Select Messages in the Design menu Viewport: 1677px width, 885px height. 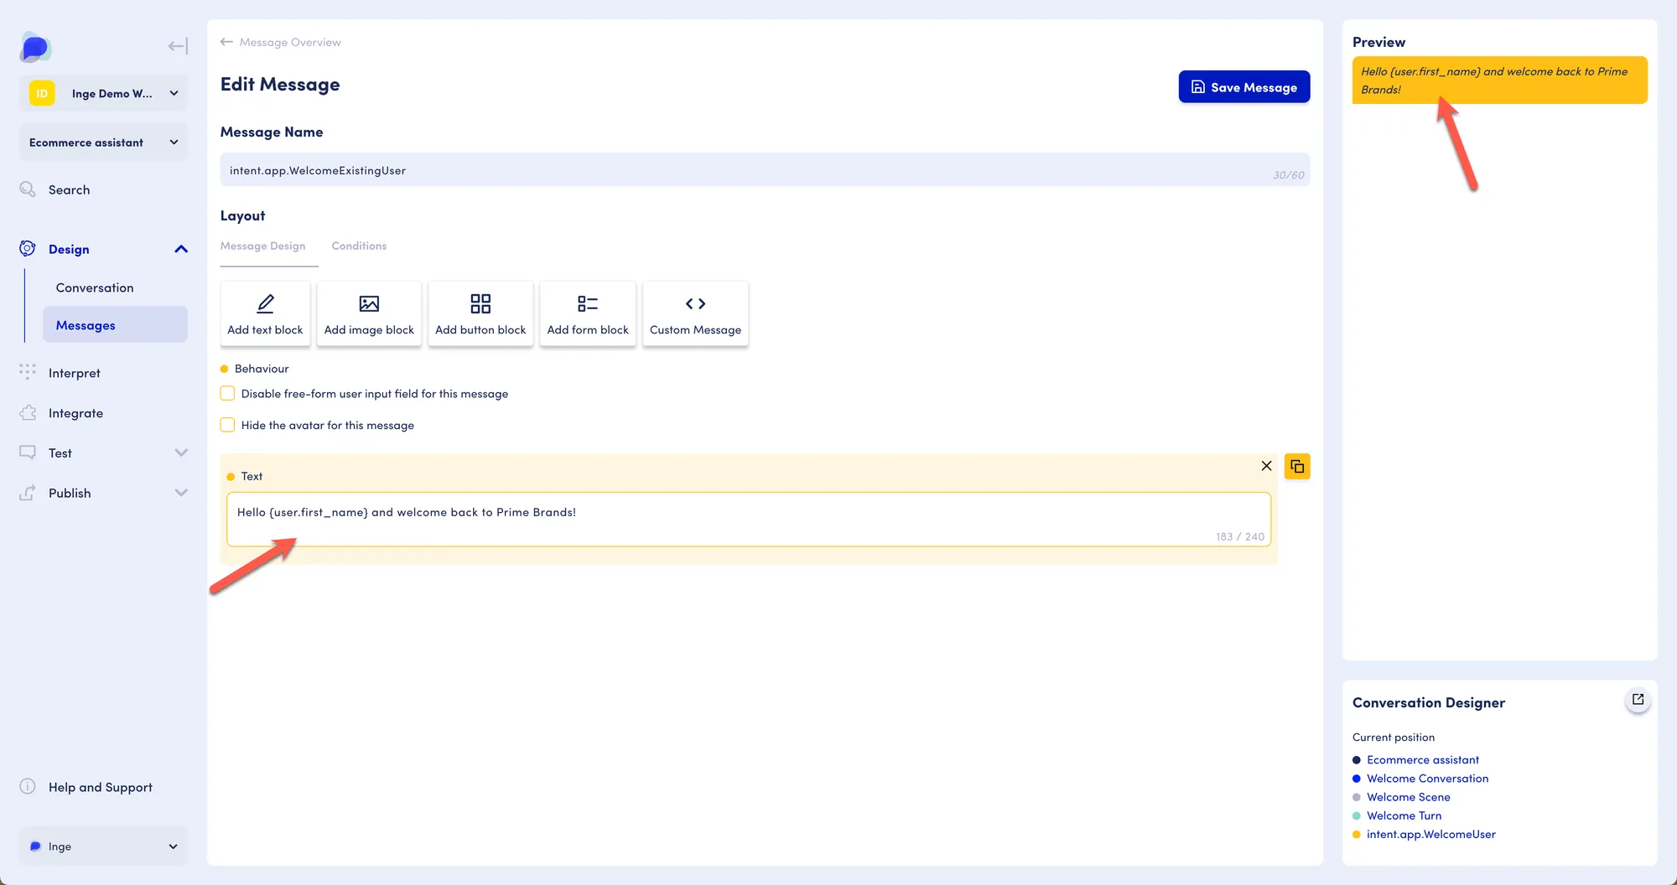click(115, 325)
